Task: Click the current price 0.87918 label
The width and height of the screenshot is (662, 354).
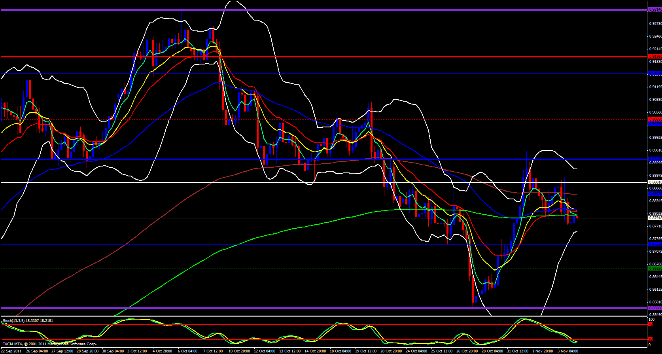Action: [x=654, y=218]
